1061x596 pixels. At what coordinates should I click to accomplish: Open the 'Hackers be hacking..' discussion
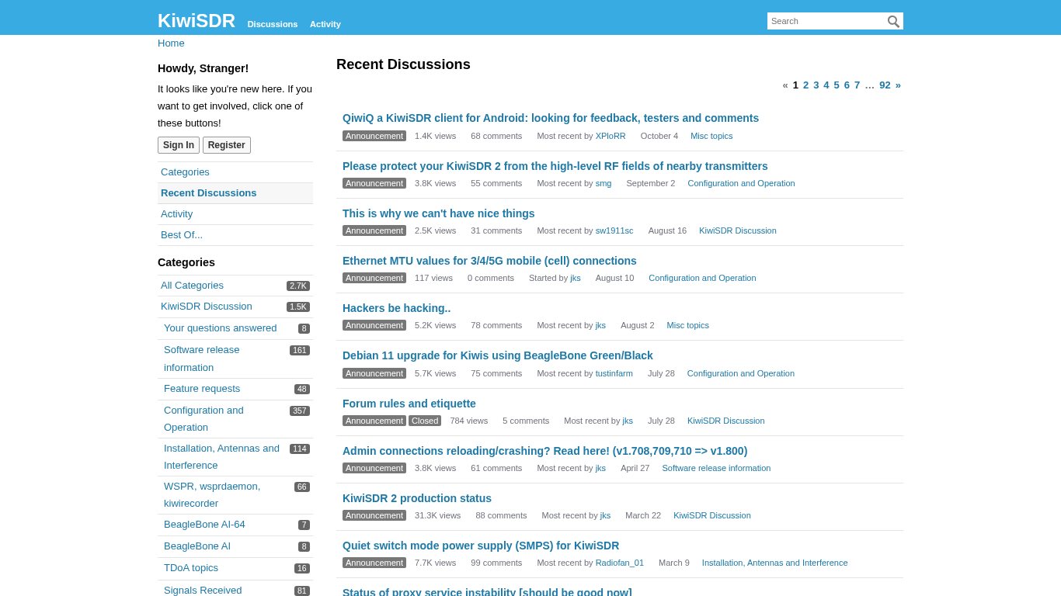coord(397,308)
